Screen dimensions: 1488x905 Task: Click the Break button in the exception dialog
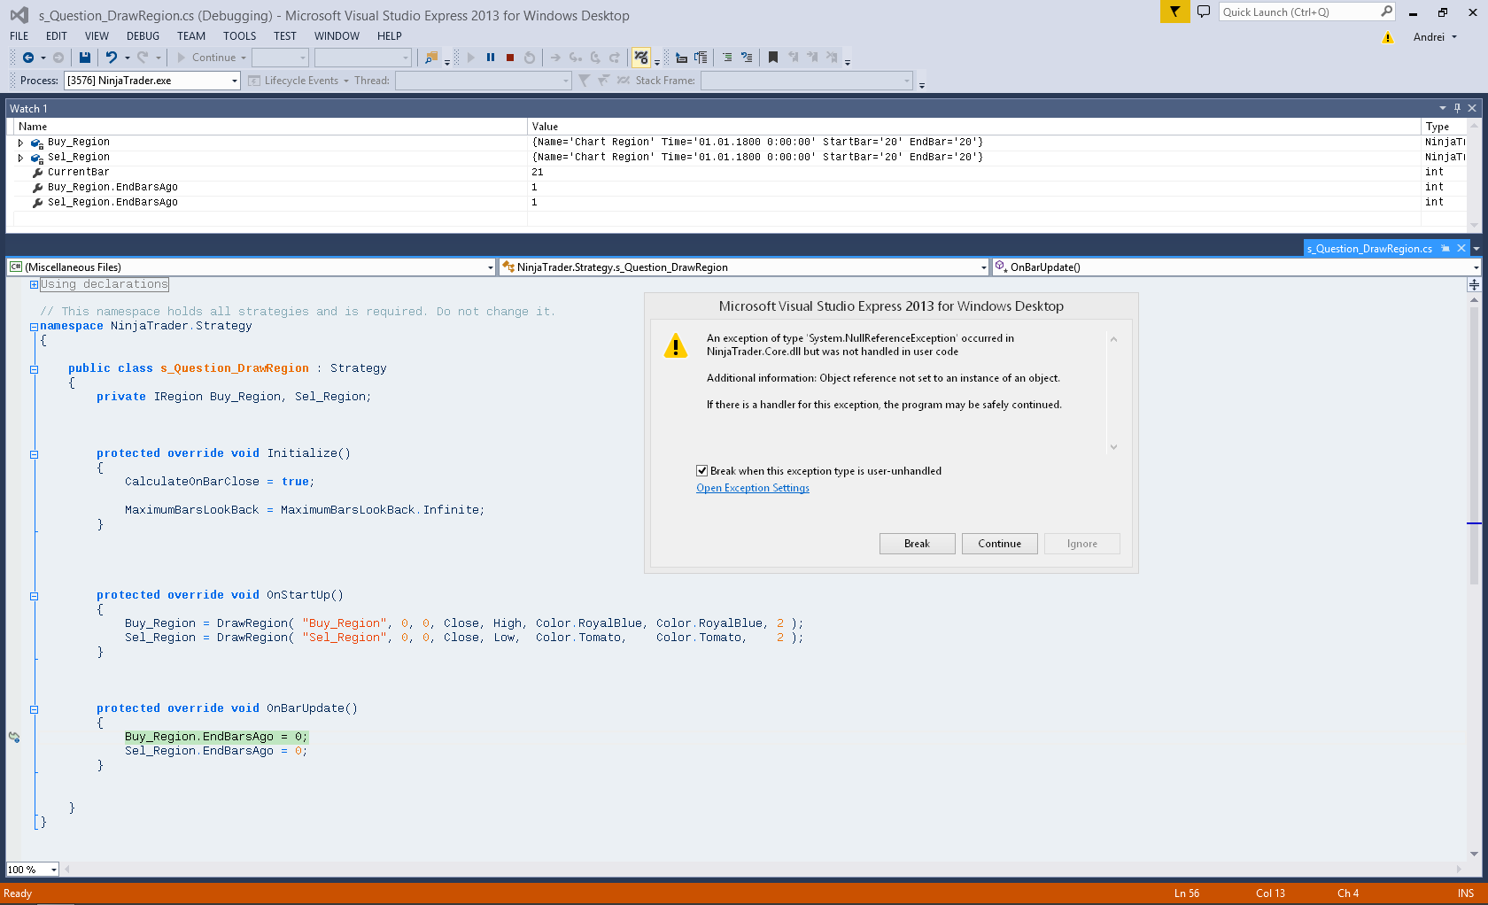917,544
